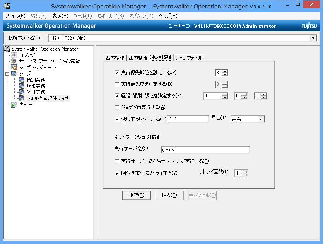
Task: Open the 属性 dropdown showing 占有
Action: pyautogui.click(x=261, y=119)
